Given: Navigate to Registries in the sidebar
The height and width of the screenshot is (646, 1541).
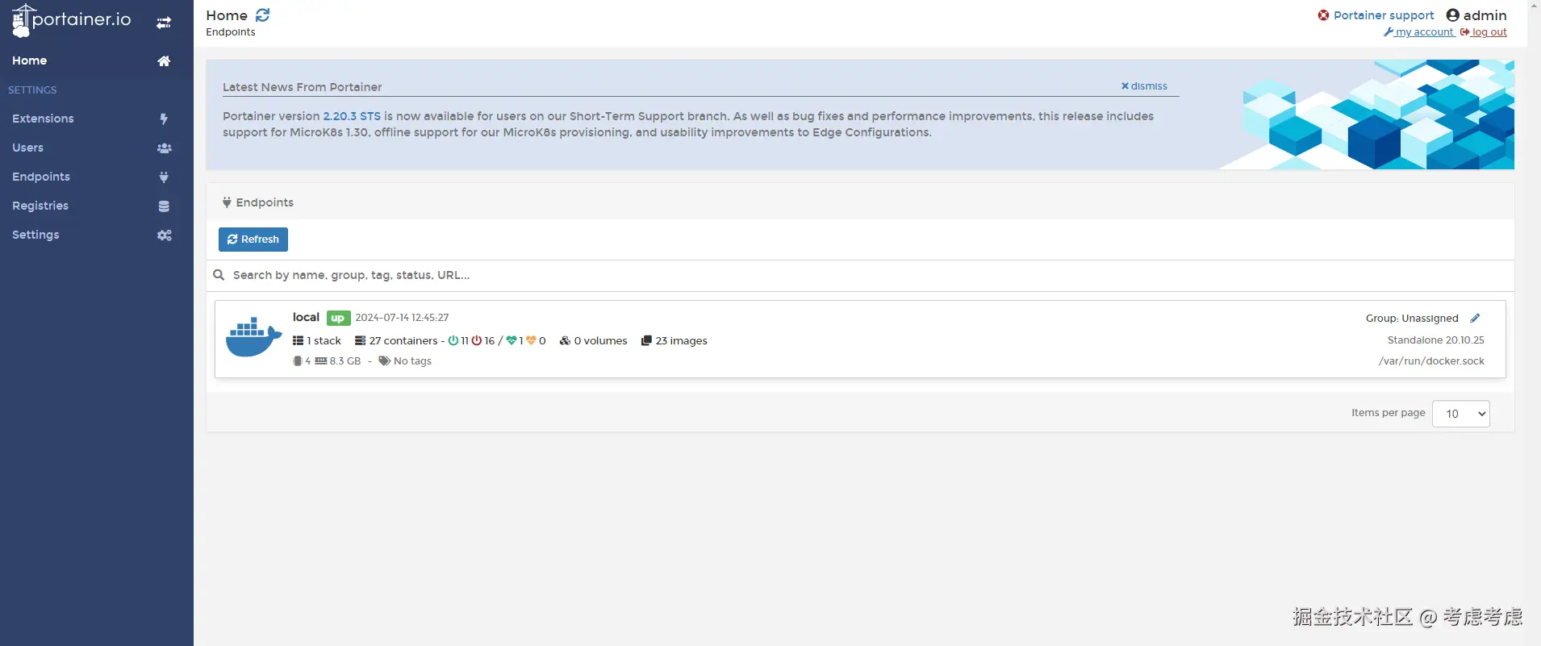Looking at the screenshot, I should 97,206.
